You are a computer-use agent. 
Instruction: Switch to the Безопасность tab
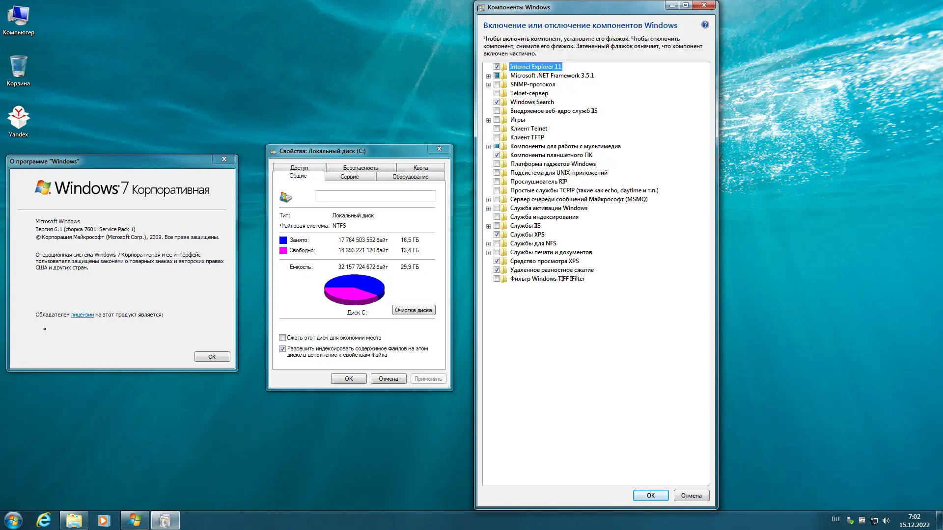[361, 168]
